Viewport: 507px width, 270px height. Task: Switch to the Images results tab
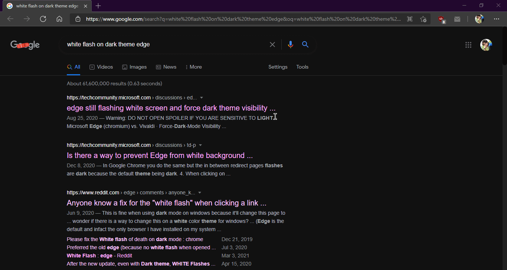click(134, 67)
